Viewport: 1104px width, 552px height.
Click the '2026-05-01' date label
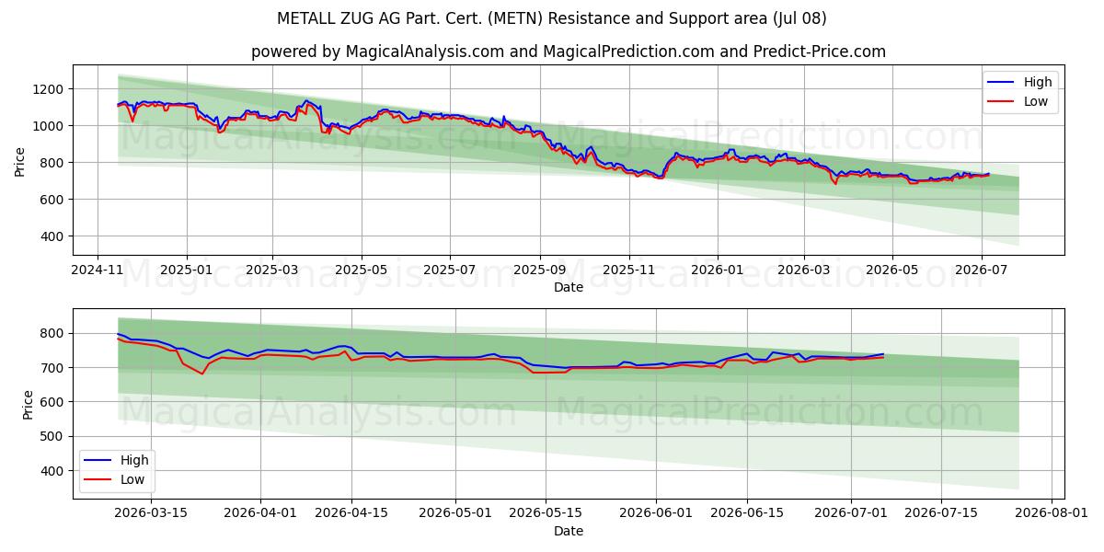click(x=456, y=512)
